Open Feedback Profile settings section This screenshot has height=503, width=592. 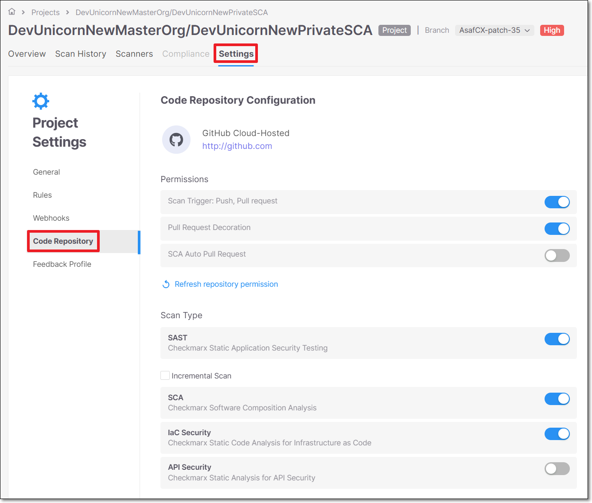[x=62, y=264]
